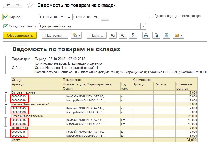Click the forward navigation arrow

[17, 5]
